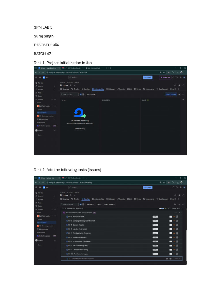The height and width of the screenshot is (295, 221).
Task: Click priority icon on EL-3 Content Creation row
Action: point(174,225)
